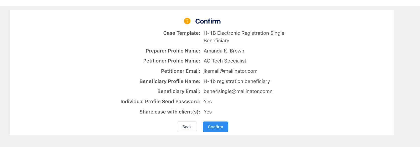
Task: Click the orange question mark icon
Action: (x=187, y=21)
